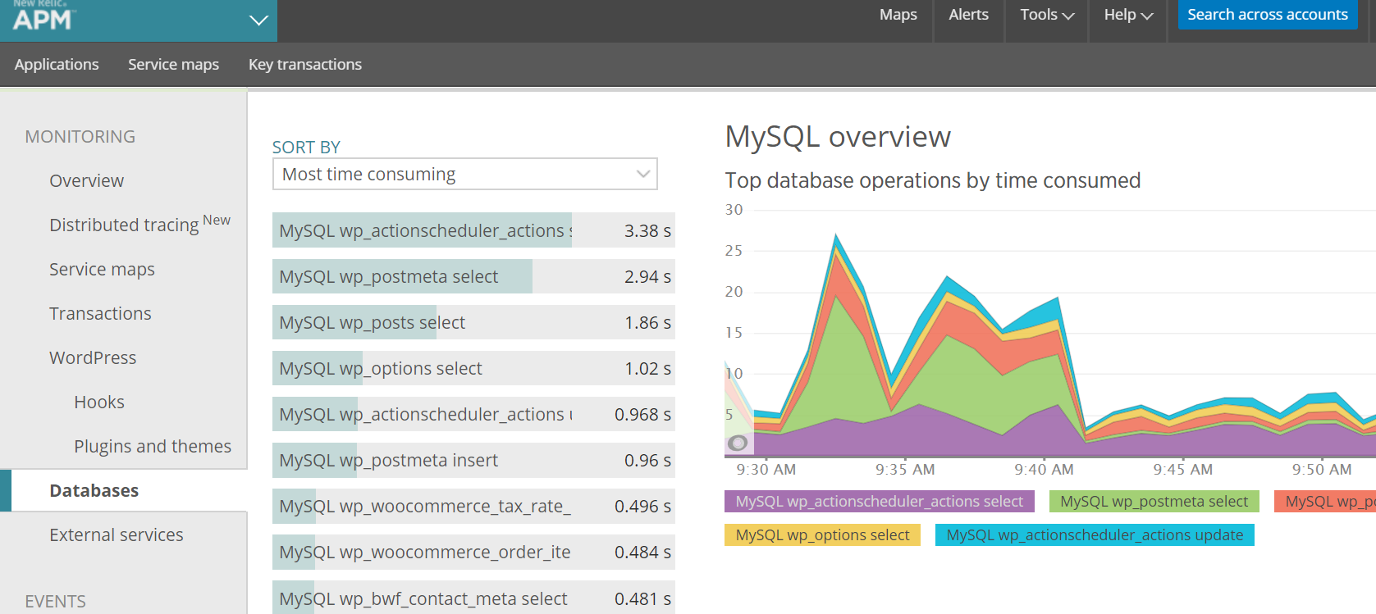Click the circular marker at chart's left edge

coord(738,443)
